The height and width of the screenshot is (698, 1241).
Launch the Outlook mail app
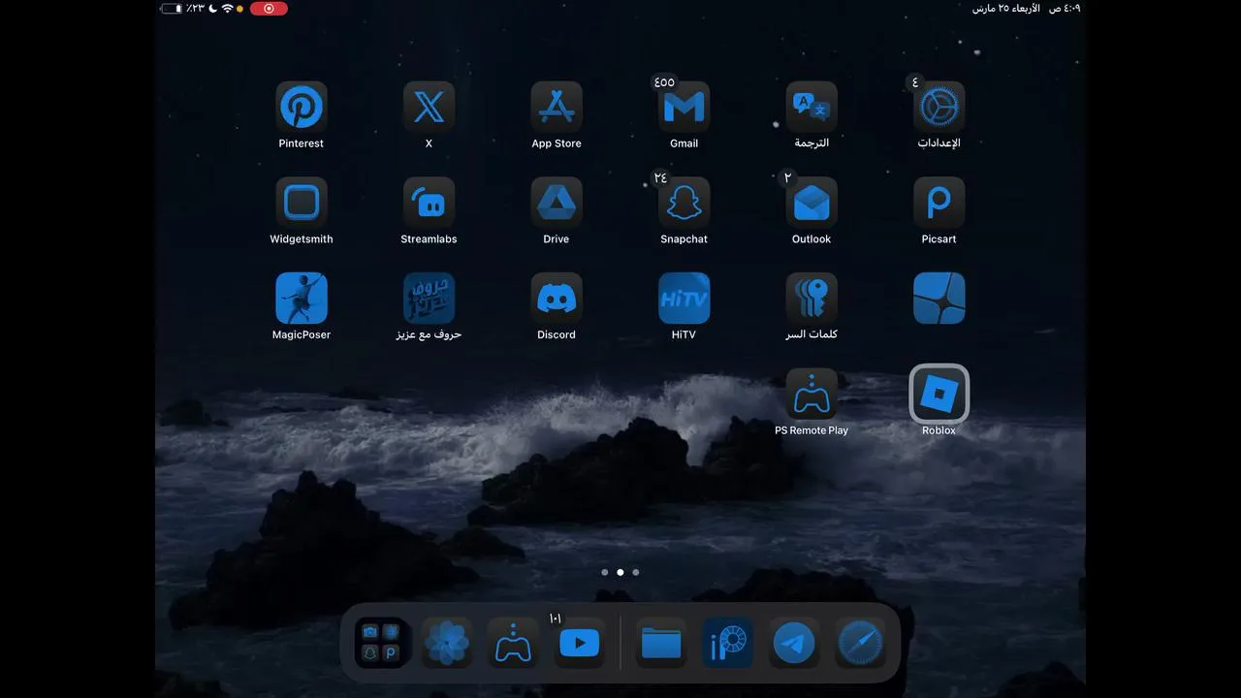point(811,203)
